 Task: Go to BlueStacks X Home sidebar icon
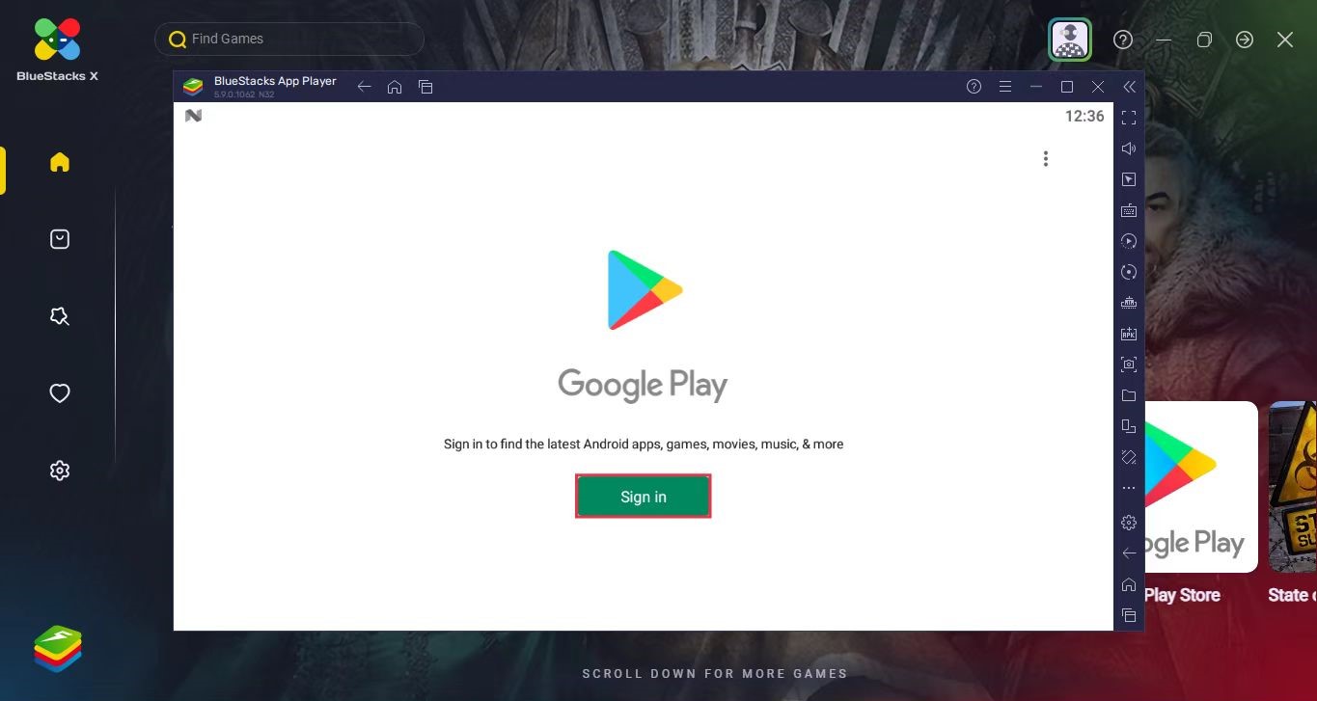point(60,162)
